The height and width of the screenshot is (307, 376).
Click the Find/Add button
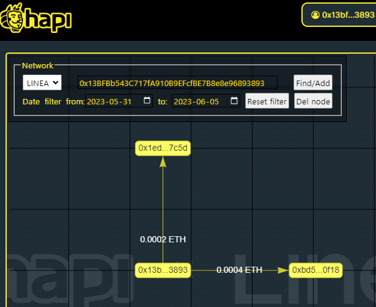pyautogui.click(x=313, y=83)
